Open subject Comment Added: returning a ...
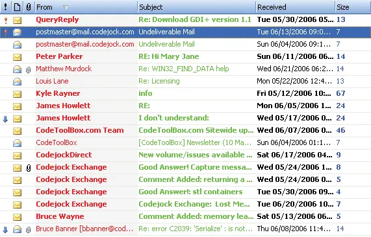This screenshot has width=371, height=237. pos(196,179)
